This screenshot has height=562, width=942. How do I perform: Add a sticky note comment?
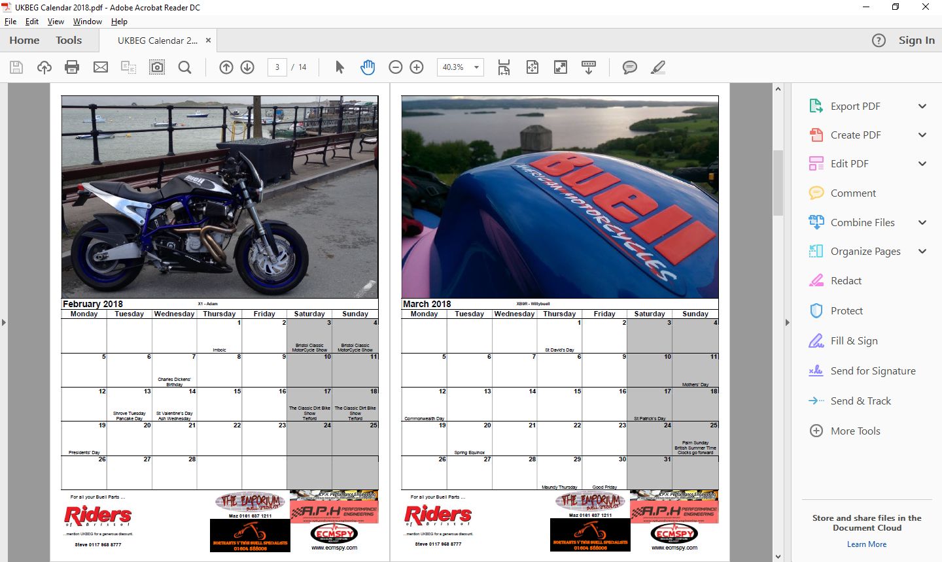point(629,67)
